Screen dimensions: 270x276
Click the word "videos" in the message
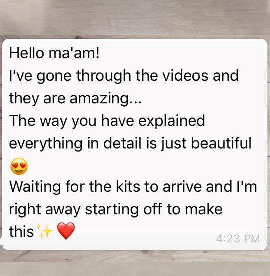(185, 75)
